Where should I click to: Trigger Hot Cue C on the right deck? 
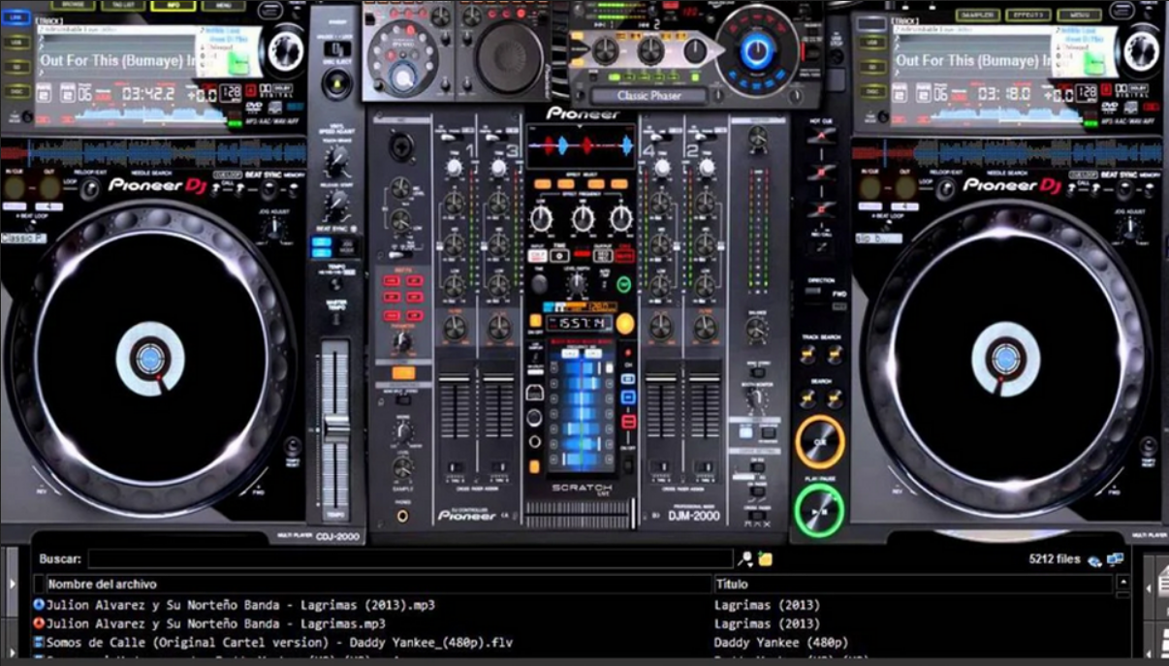tap(822, 208)
